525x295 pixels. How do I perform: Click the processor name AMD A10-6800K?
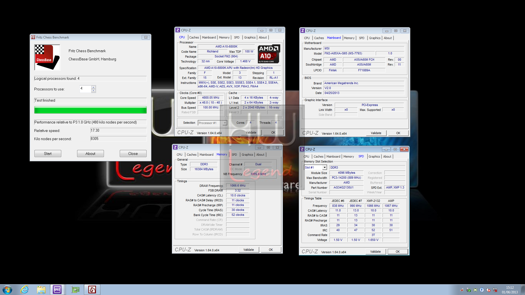(x=226, y=47)
